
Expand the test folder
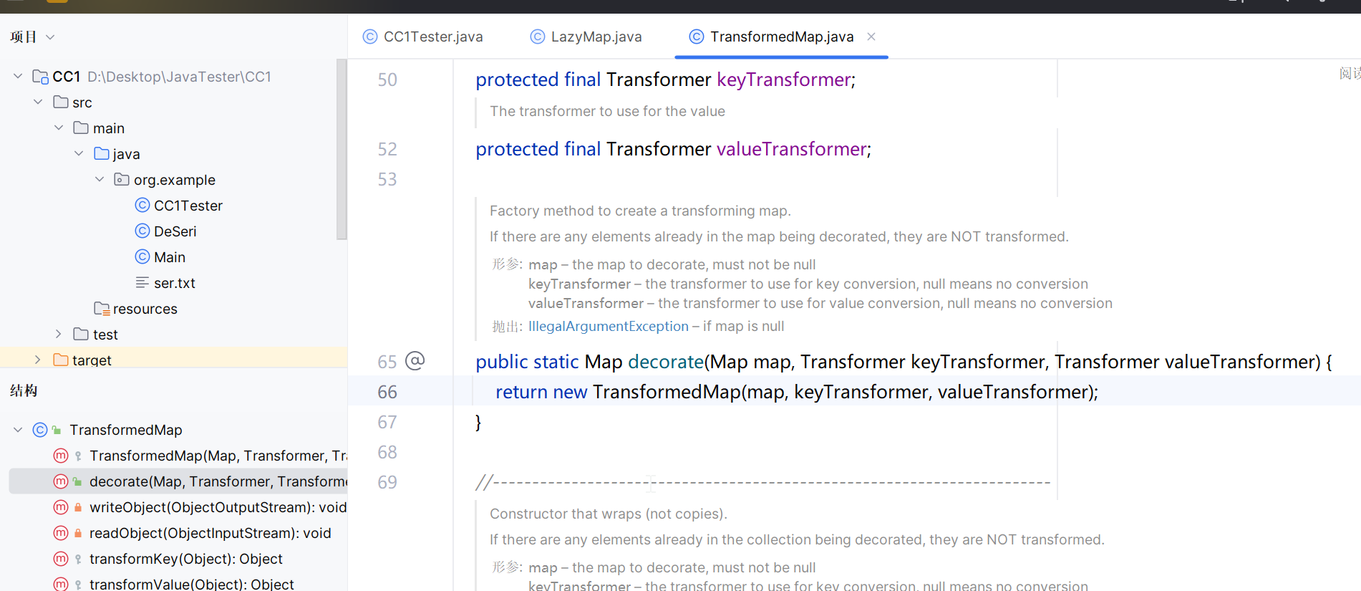coord(59,335)
